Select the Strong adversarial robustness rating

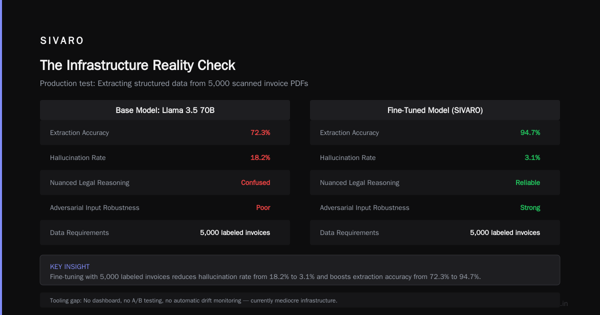click(530, 207)
